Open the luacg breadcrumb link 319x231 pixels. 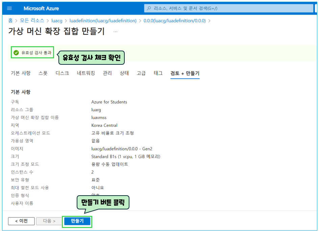(57, 21)
